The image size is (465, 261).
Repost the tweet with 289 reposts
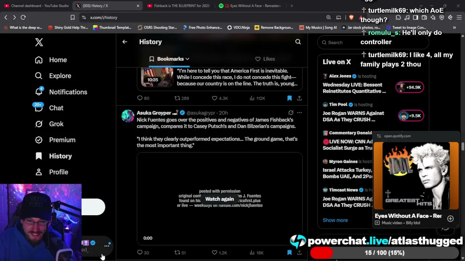pos(182,98)
